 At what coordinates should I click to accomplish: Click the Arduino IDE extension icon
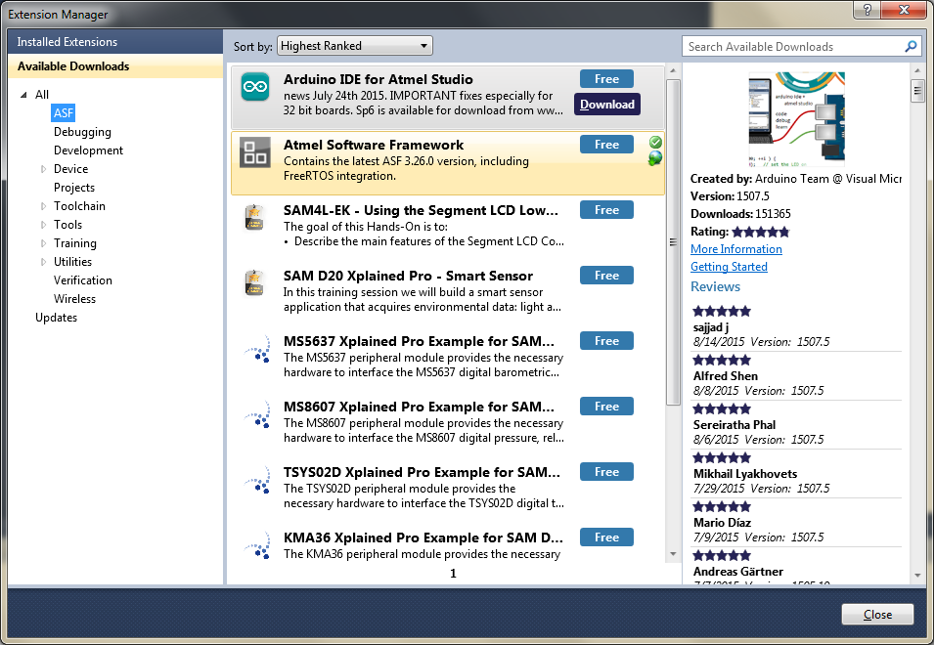click(x=255, y=87)
